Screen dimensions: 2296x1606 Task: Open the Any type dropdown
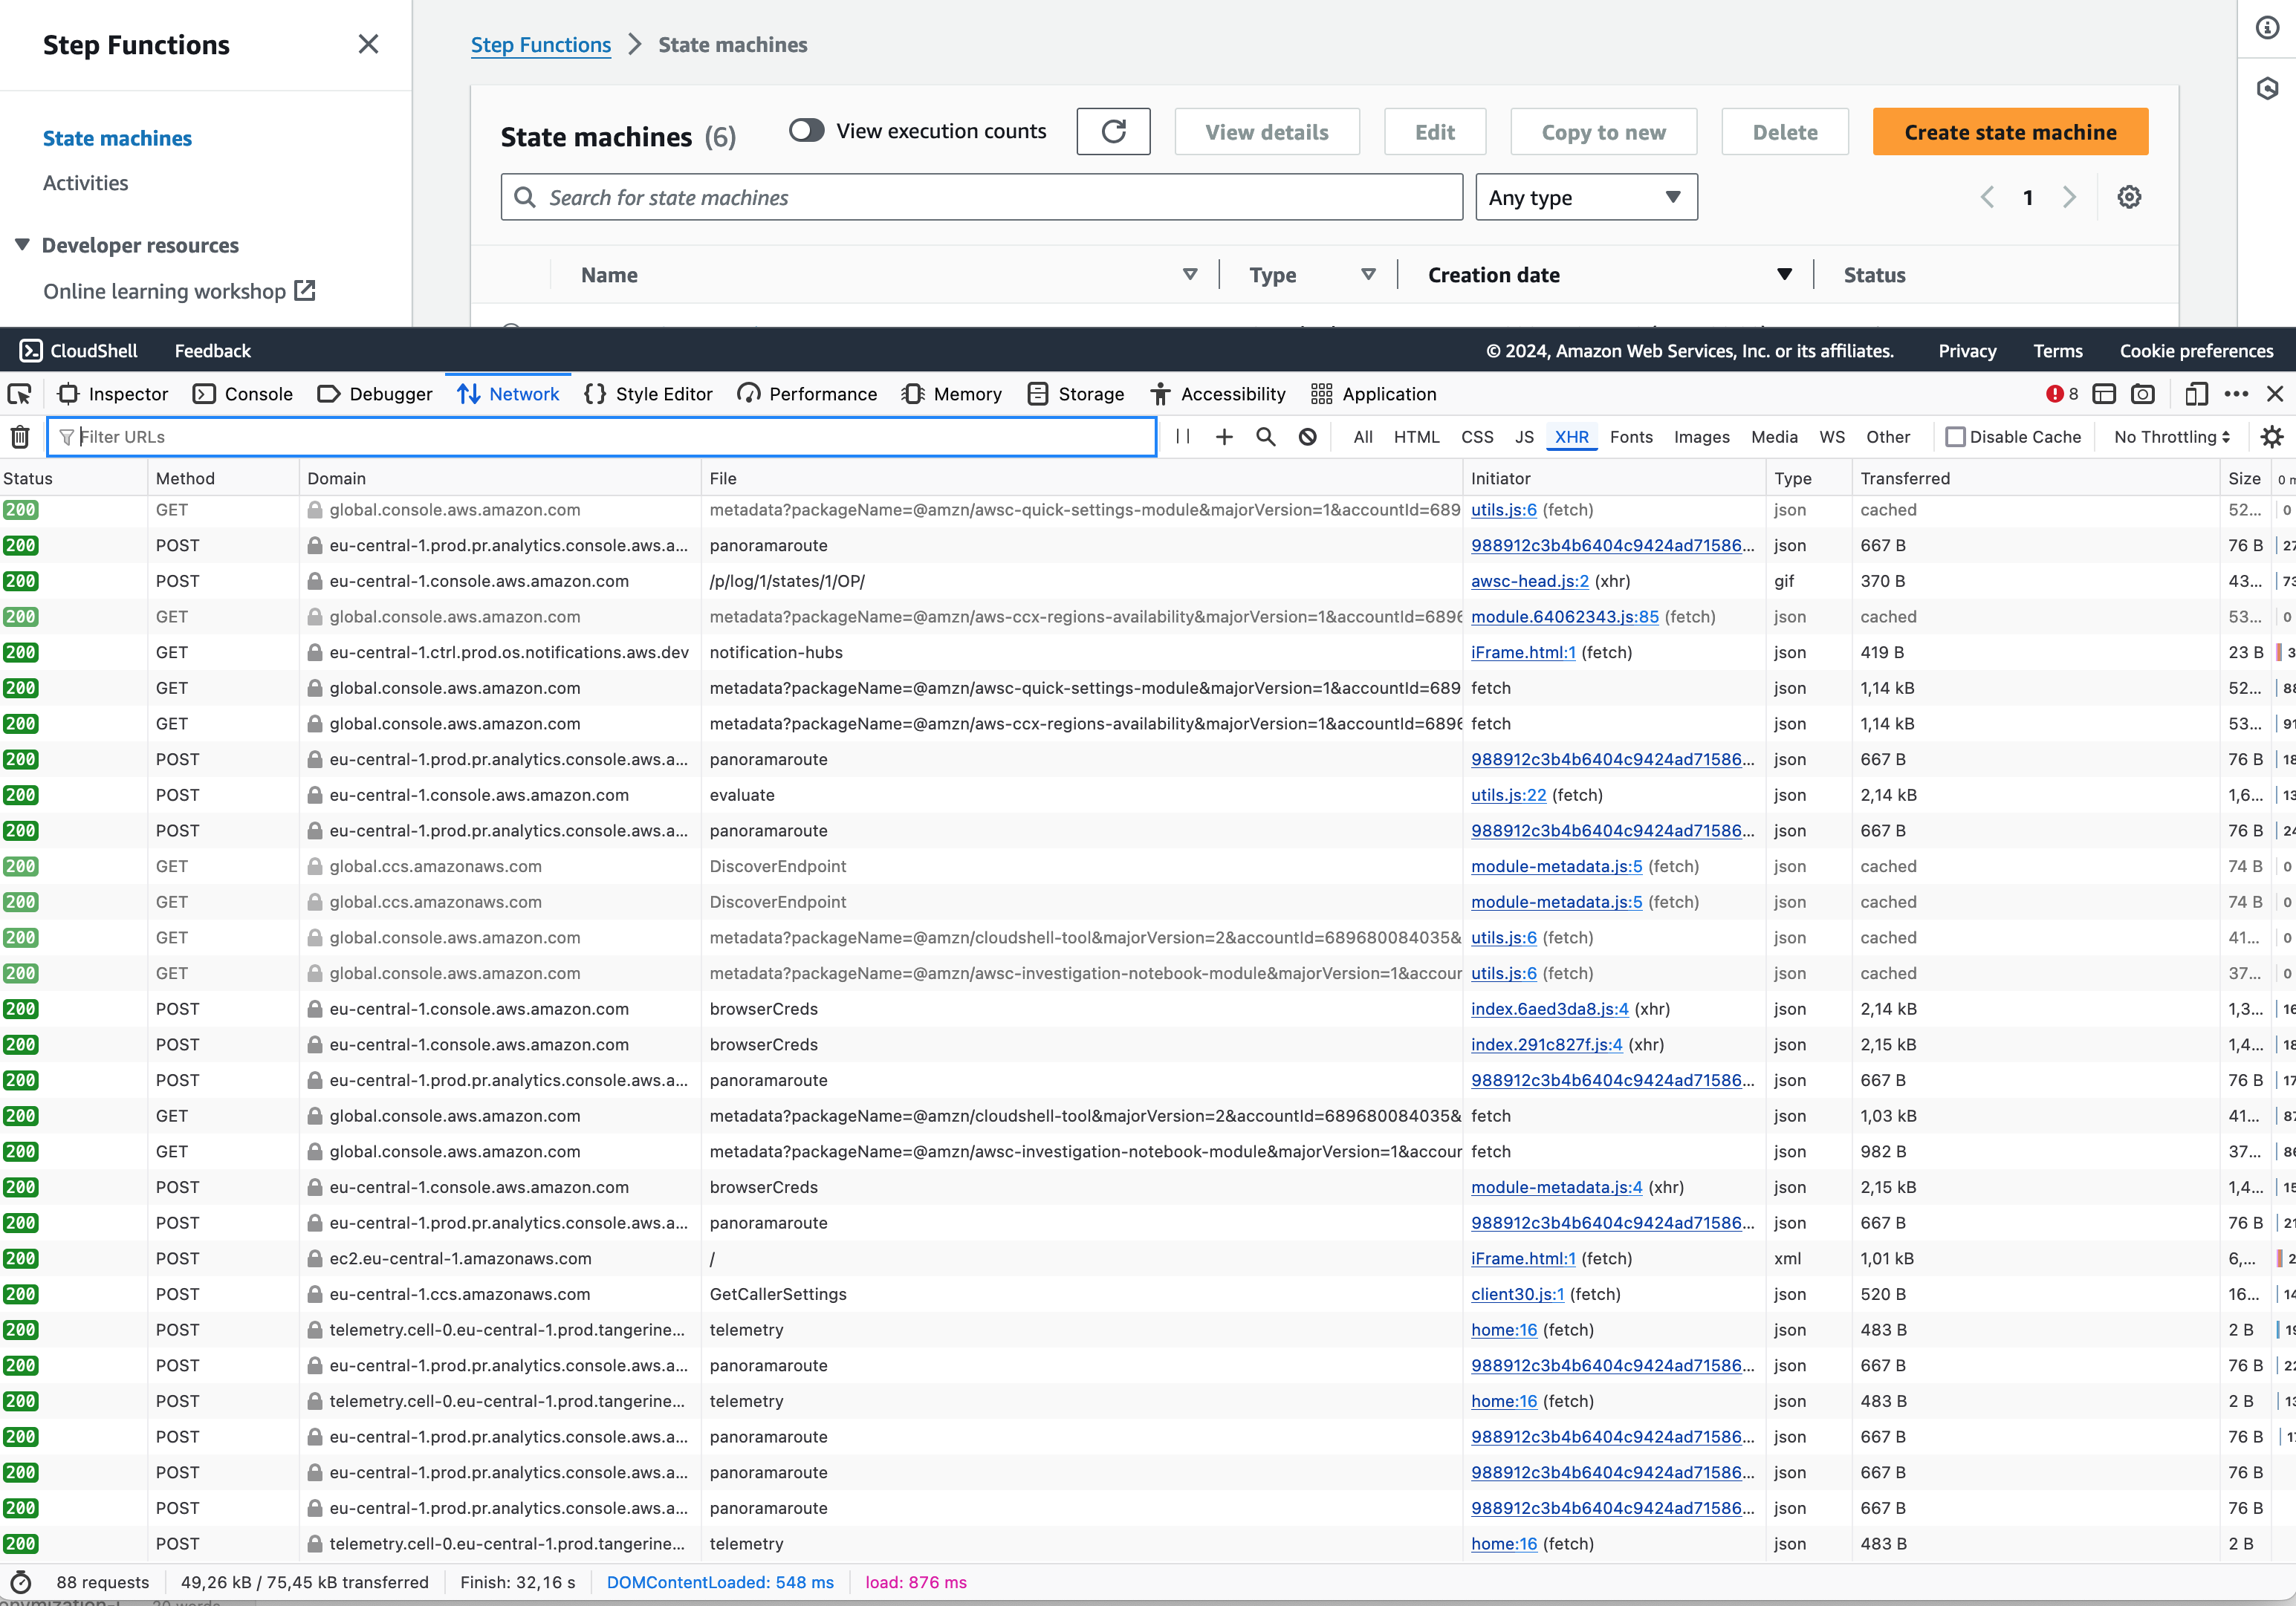(x=1586, y=197)
